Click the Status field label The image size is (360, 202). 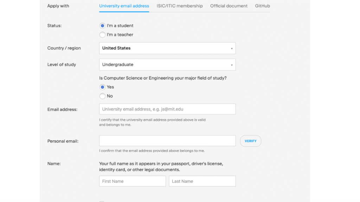pos(54,26)
